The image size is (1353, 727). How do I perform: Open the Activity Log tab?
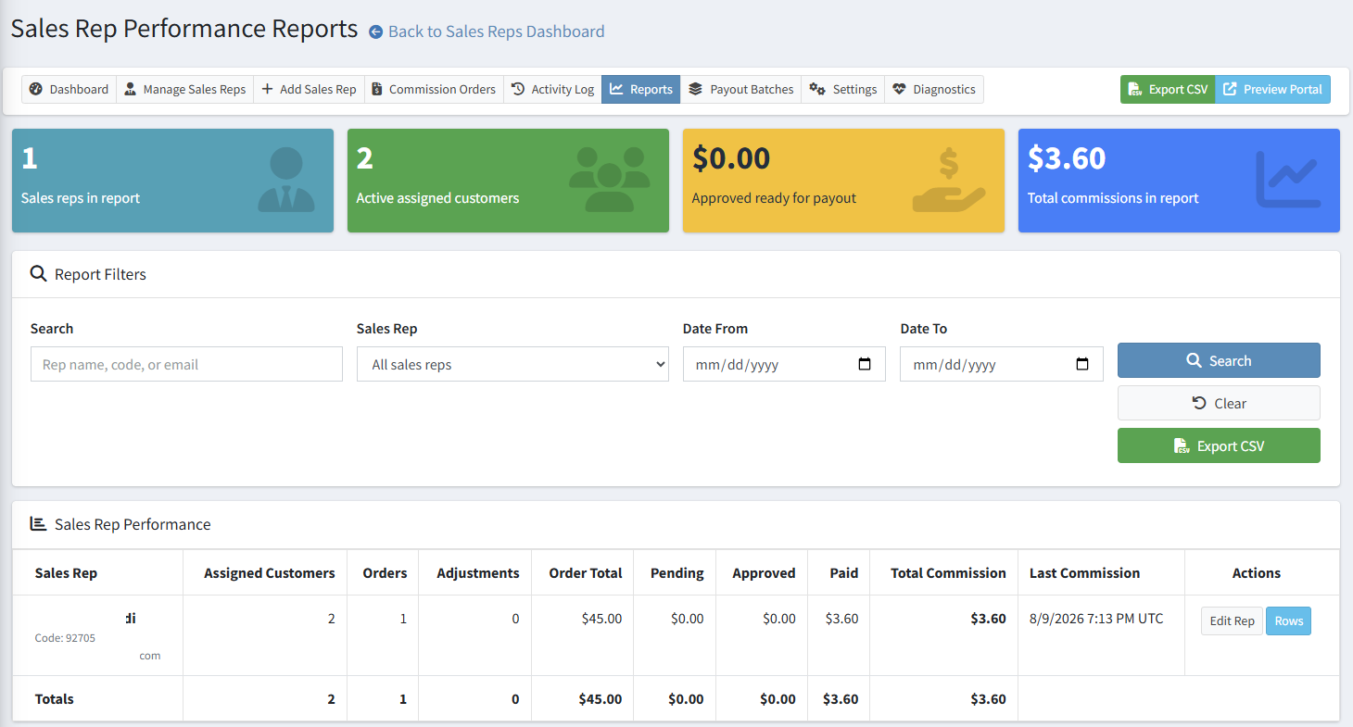click(552, 89)
